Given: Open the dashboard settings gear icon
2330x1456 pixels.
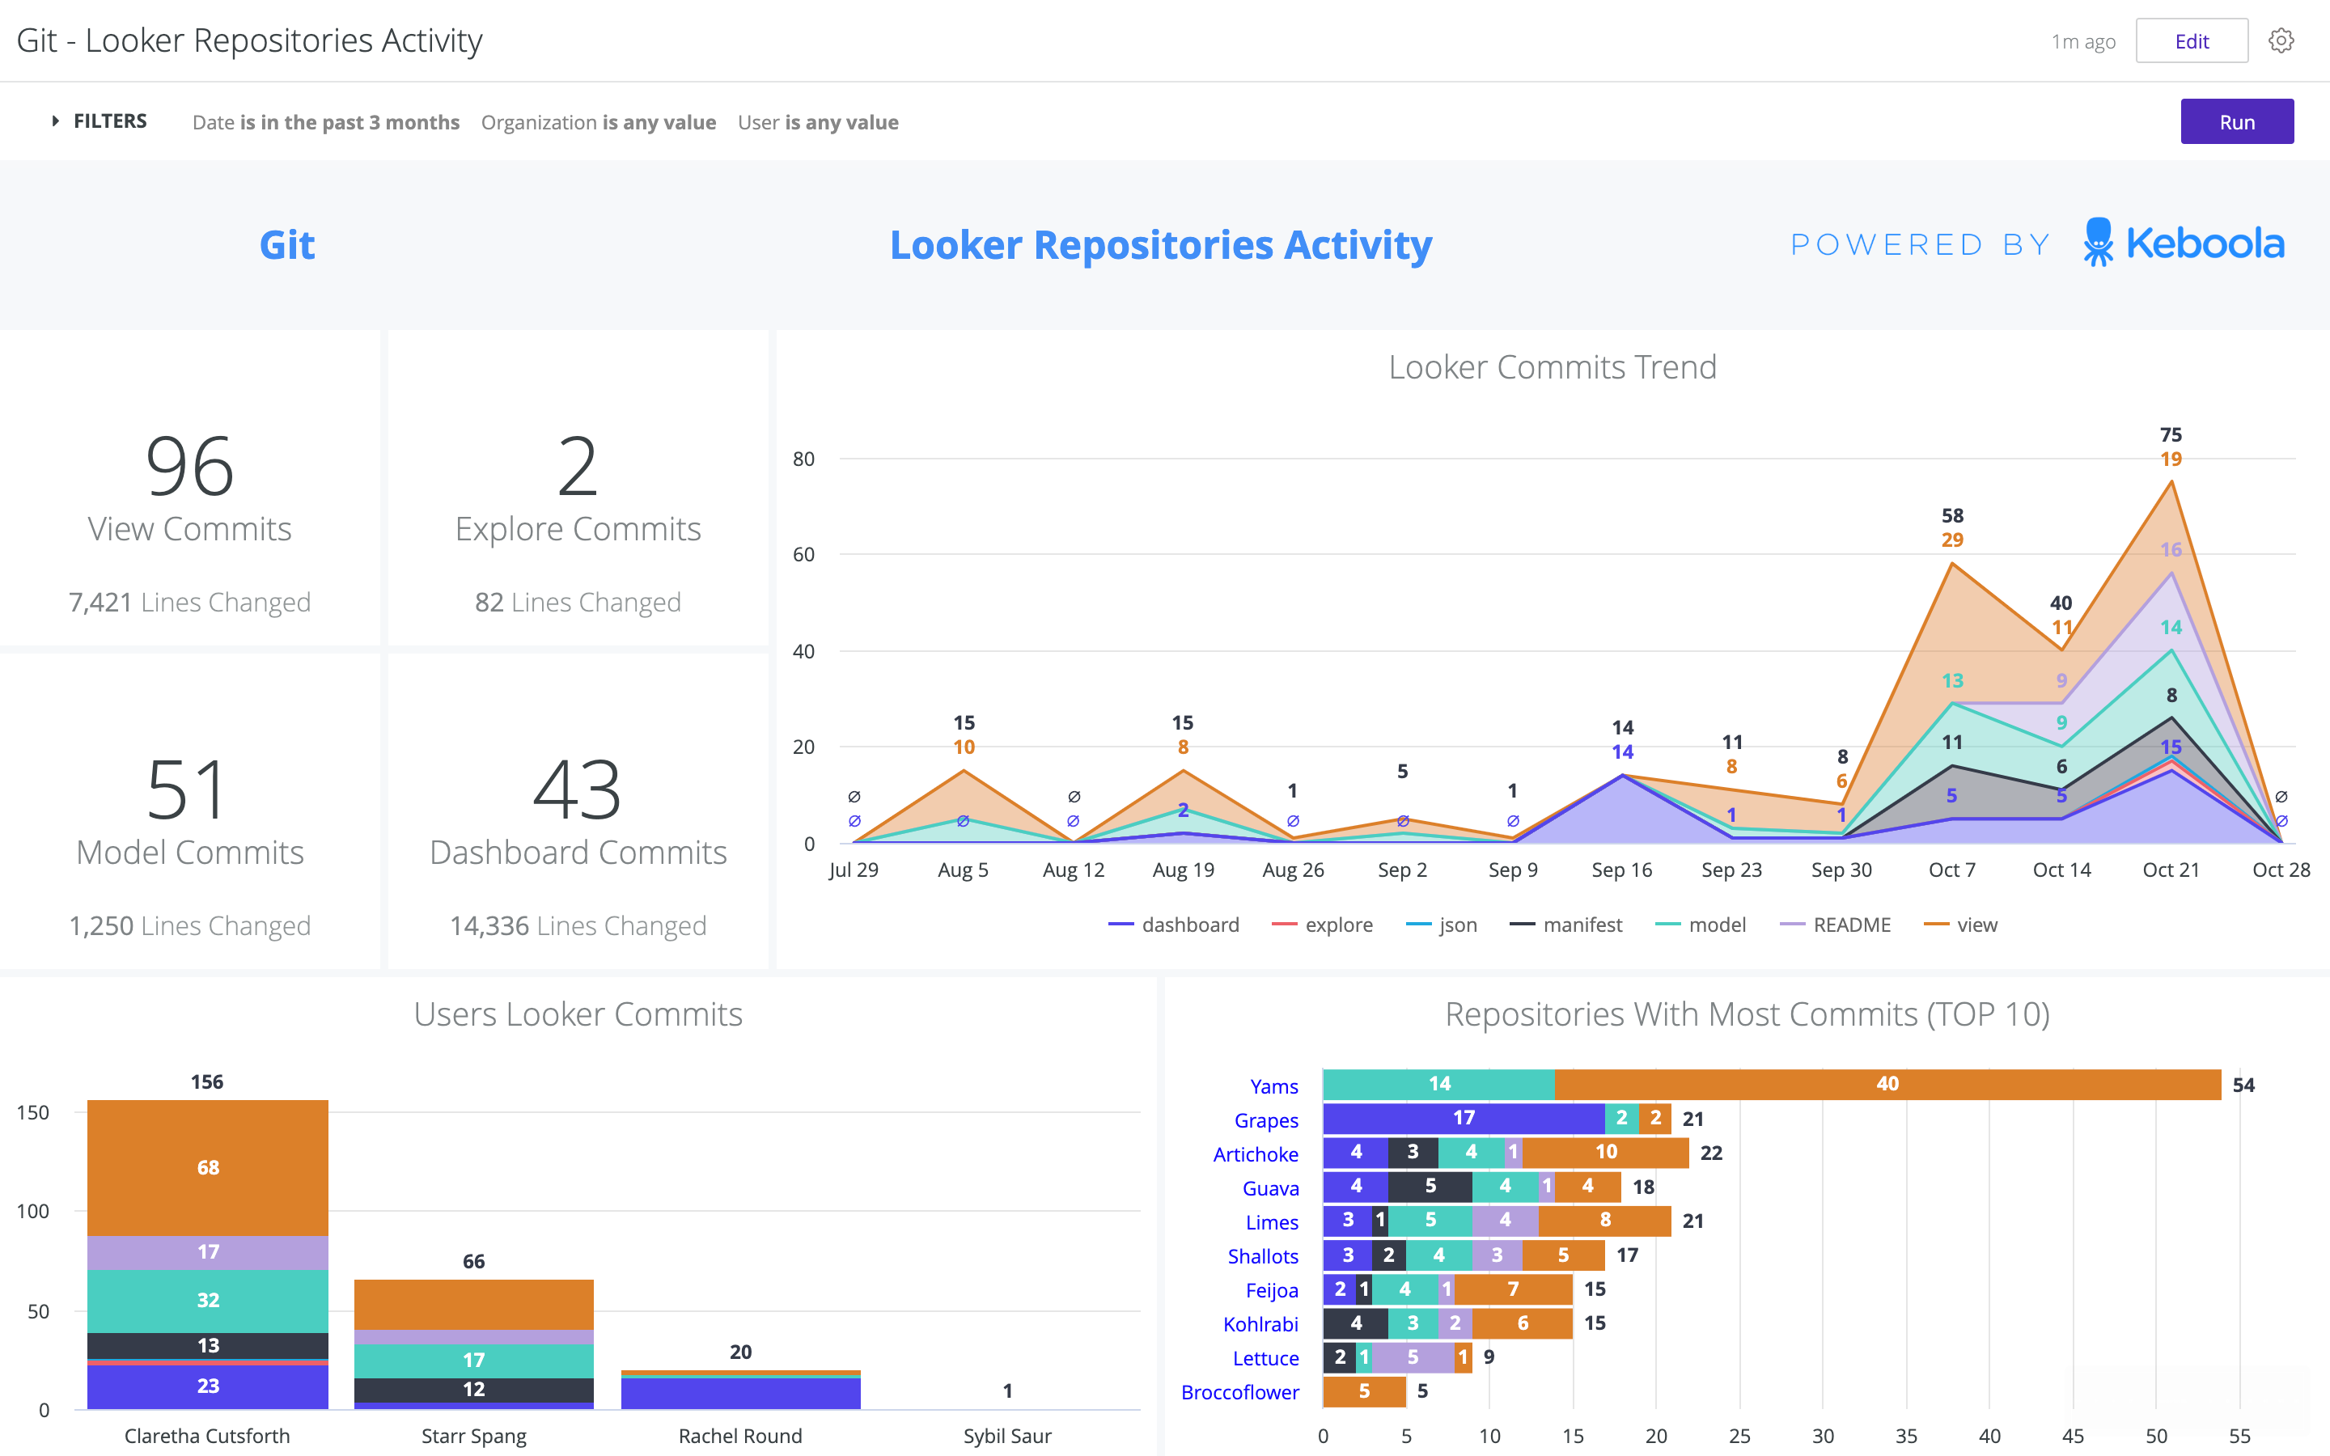Looking at the screenshot, I should tap(2280, 40).
